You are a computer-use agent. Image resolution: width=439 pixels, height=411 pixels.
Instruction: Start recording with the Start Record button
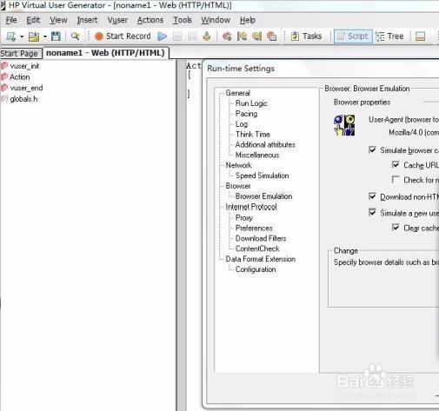pyautogui.click(x=123, y=36)
